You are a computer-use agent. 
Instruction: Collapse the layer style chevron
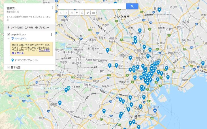click(8, 39)
